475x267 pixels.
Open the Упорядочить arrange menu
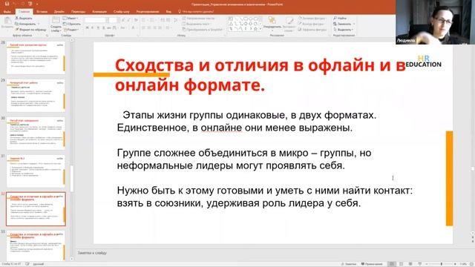272,23
